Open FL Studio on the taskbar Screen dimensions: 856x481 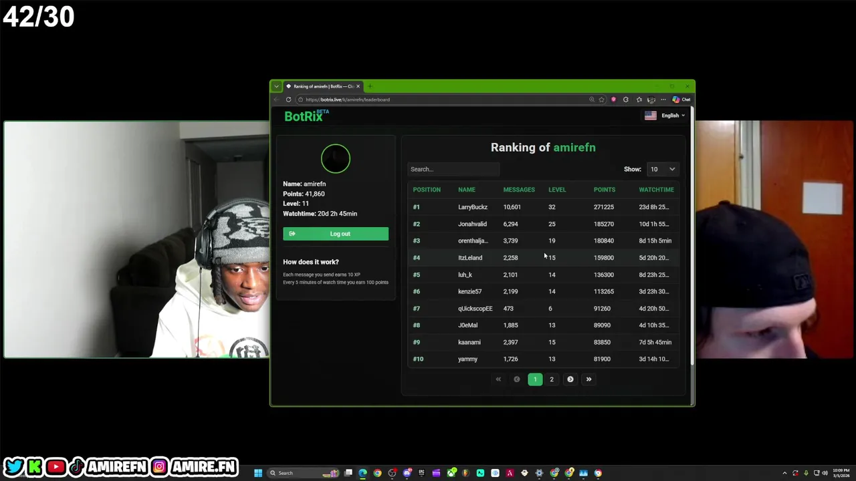pyautogui.click(x=465, y=473)
